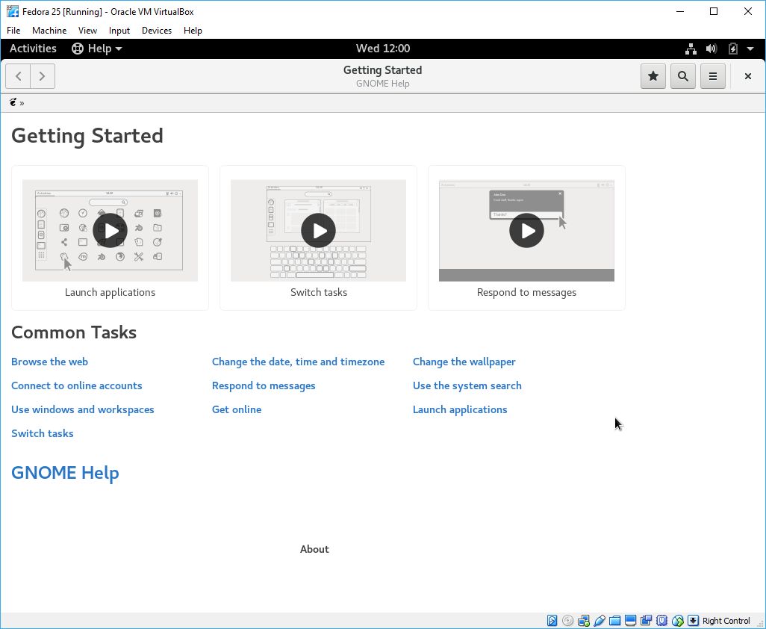Open the search magnifier in GNOME Help
This screenshot has height=629, width=766.
tap(683, 76)
